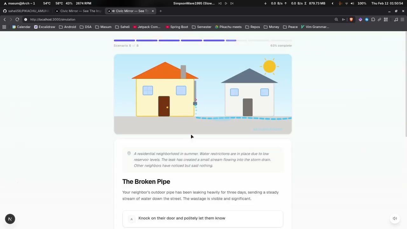Click the "63% complete" label
The width and height of the screenshot is (407, 229).
(281, 45)
